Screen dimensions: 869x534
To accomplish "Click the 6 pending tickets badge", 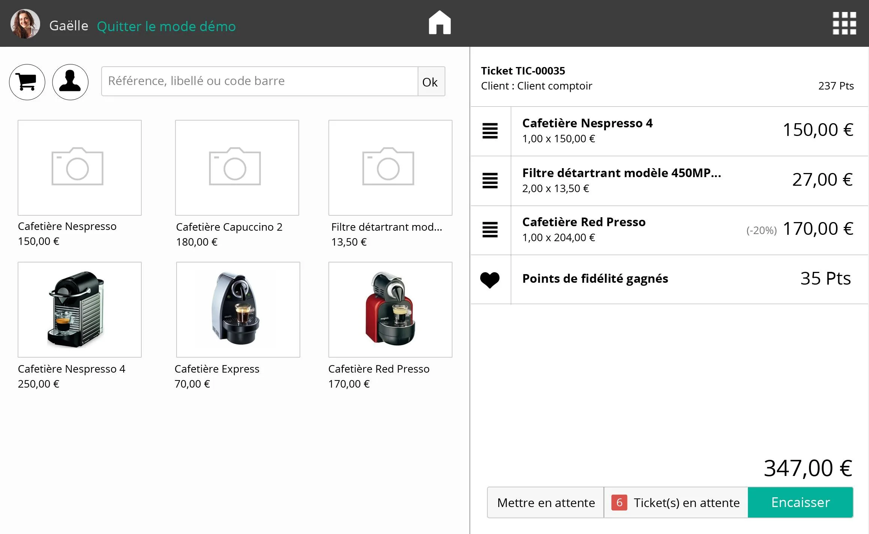I will point(619,503).
